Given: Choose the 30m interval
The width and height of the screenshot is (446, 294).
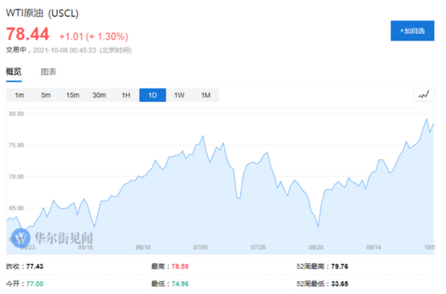Looking at the screenshot, I should [x=99, y=95].
